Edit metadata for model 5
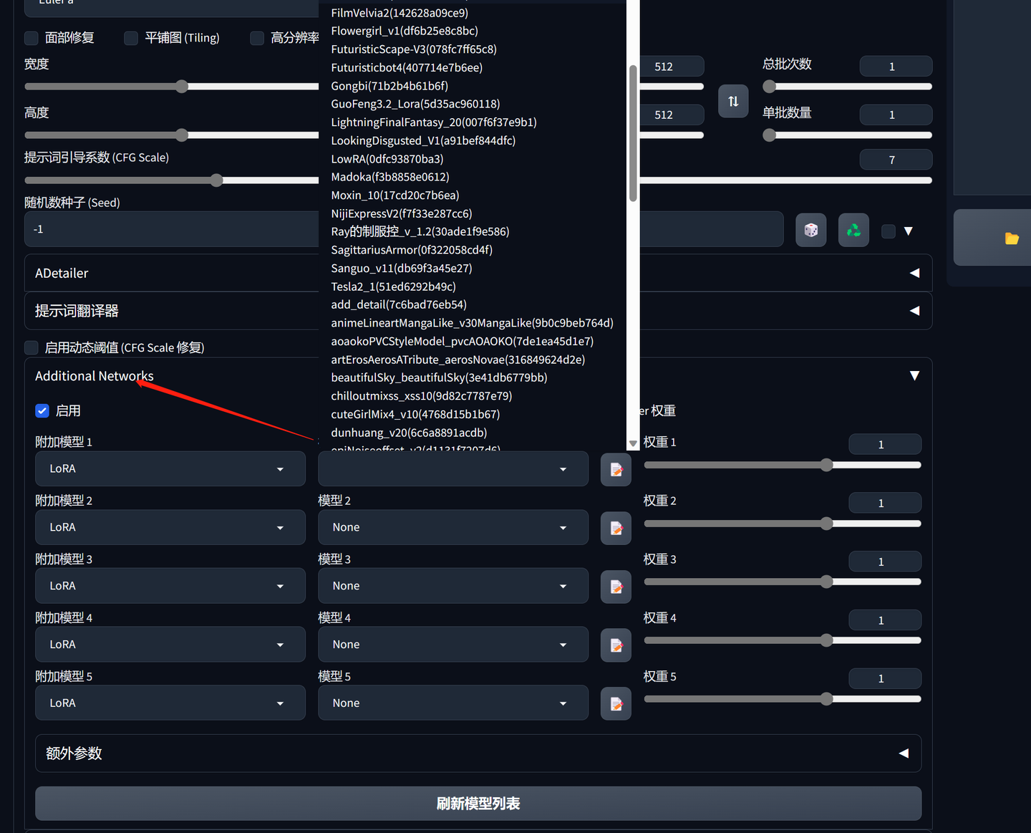Image resolution: width=1031 pixels, height=833 pixels. click(x=616, y=704)
